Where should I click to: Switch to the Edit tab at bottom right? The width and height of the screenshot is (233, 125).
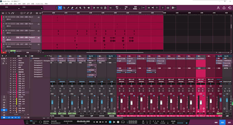[216, 123]
